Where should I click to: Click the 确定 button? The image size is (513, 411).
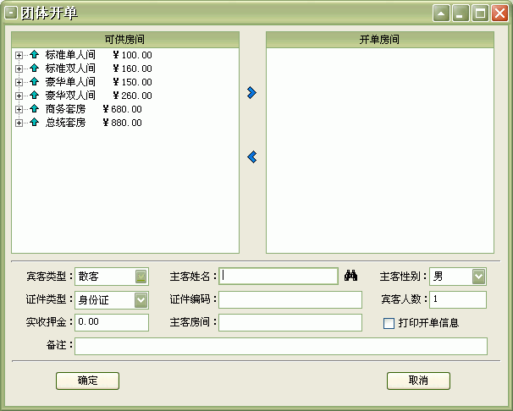click(x=87, y=381)
